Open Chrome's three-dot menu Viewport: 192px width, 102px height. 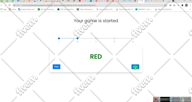pos(190,5)
